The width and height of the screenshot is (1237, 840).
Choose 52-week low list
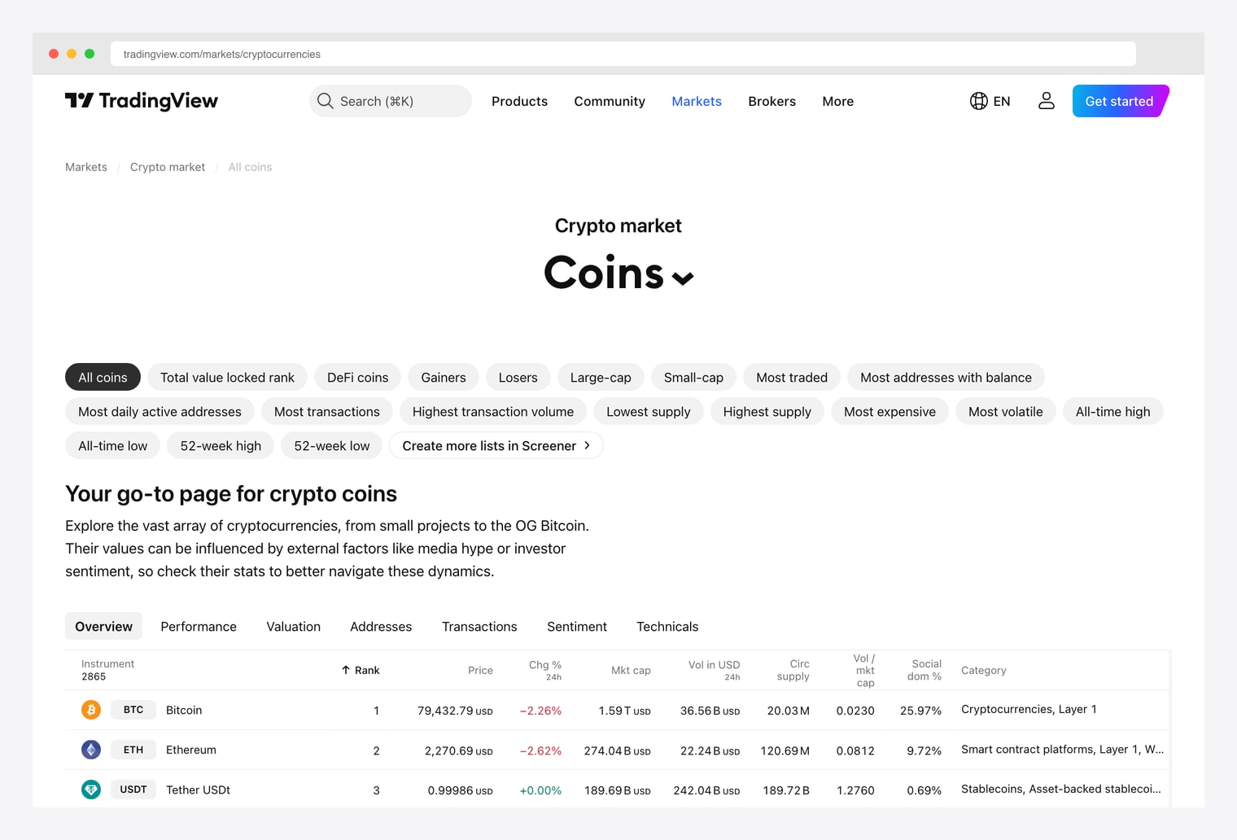(332, 446)
